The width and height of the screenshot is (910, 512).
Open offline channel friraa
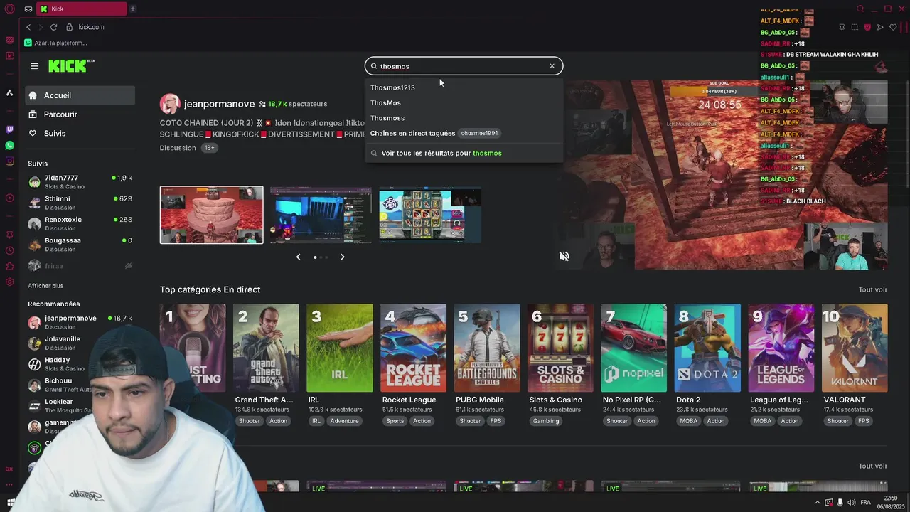coord(80,265)
